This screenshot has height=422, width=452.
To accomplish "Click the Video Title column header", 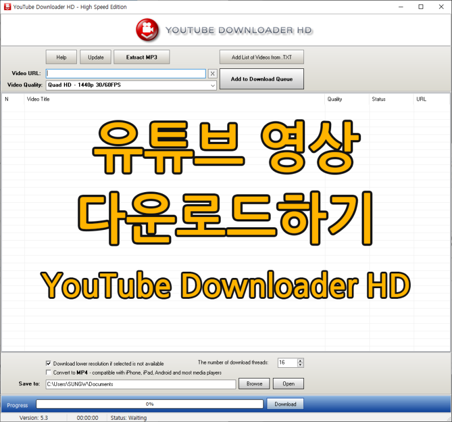I will coord(175,99).
